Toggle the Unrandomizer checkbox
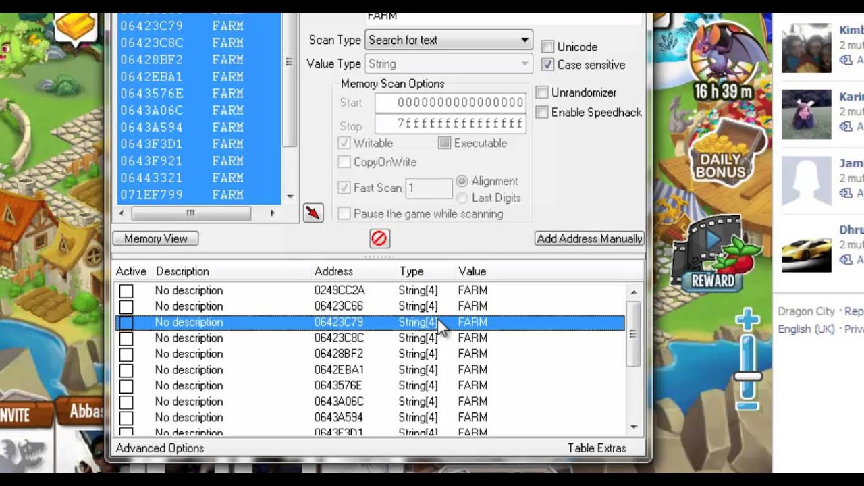 pyautogui.click(x=542, y=92)
